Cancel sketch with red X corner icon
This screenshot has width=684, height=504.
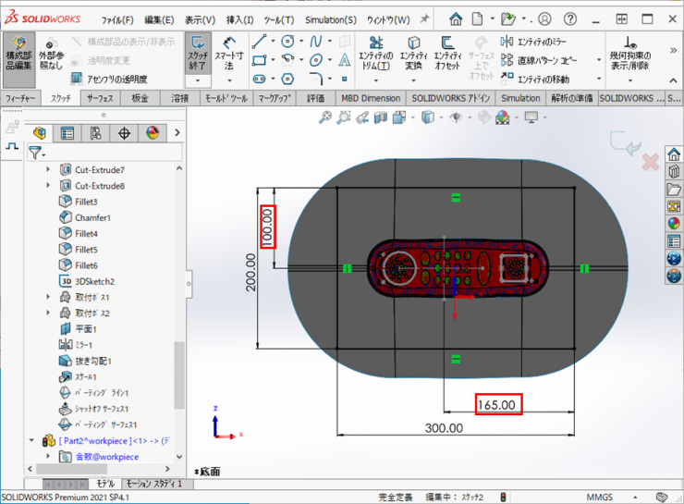[x=650, y=163]
